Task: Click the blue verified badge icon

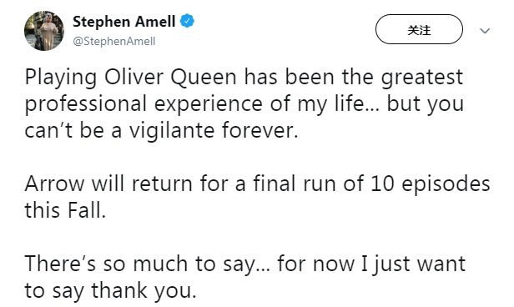Action: pos(187,22)
